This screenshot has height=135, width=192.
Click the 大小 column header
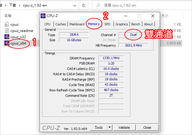coord(165,16)
